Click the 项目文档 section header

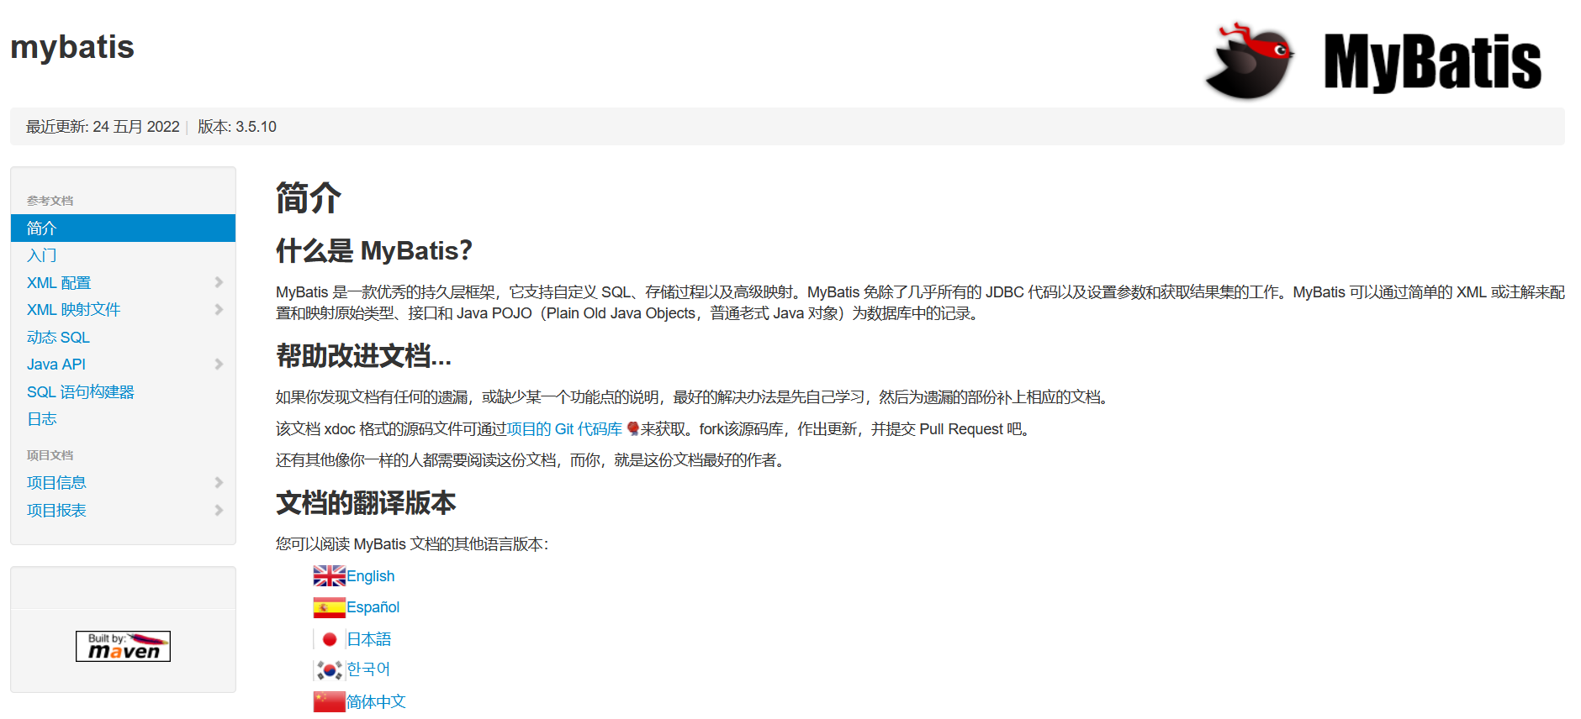tap(50, 455)
